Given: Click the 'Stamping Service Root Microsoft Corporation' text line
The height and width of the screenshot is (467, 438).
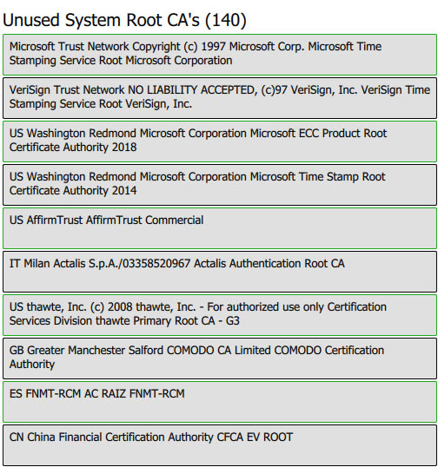Looking at the screenshot, I should (121, 61).
